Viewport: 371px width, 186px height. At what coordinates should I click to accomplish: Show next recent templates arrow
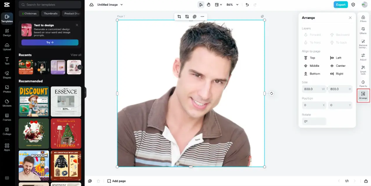[80, 67]
